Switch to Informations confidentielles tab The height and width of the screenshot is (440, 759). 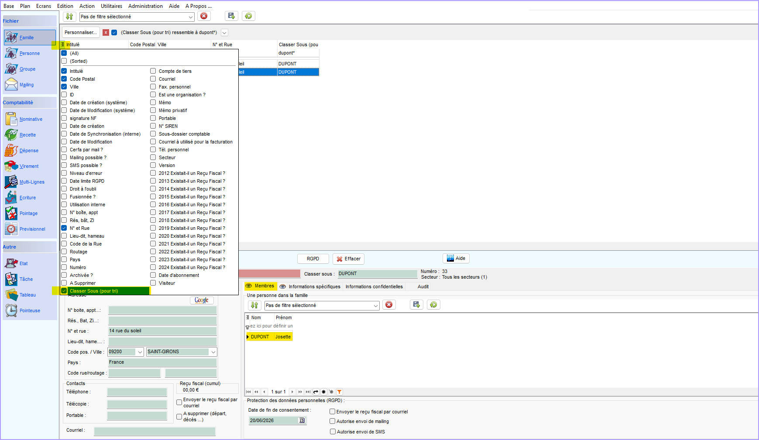click(374, 287)
